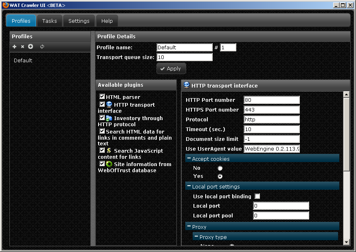Viewport: 356px width, 252px height.
Task: Click the green WebOfTrust plugin icon
Action: coord(109,164)
